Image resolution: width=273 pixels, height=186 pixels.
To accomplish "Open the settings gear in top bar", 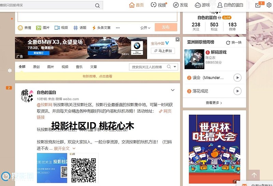I will tap(269, 5).
